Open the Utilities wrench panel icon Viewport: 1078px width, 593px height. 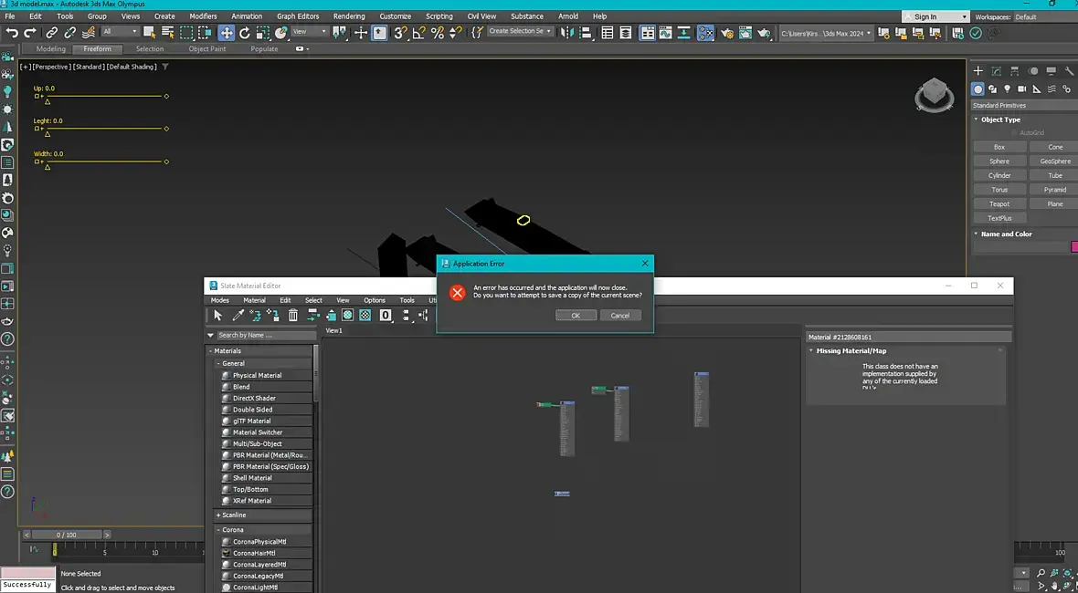pos(1068,71)
